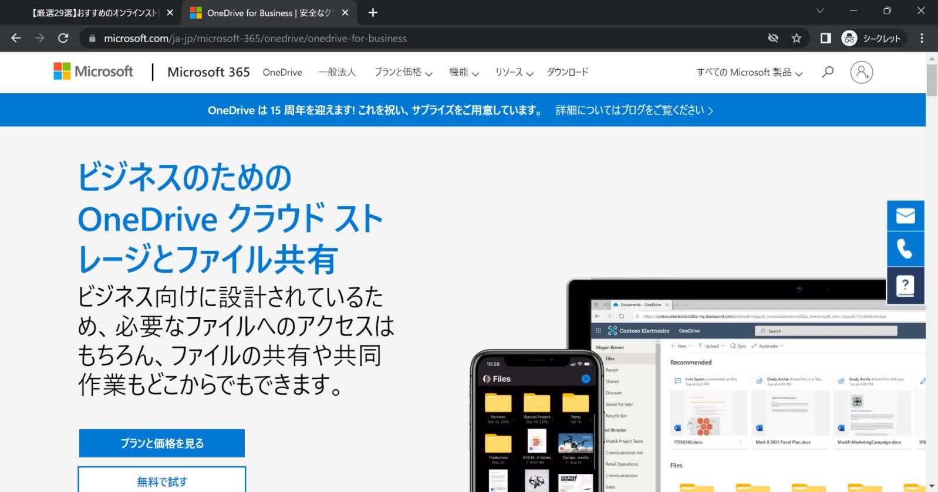Click the ビジネスのための OneDrive headline
Screen dimensions: 938x492
[231, 218]
